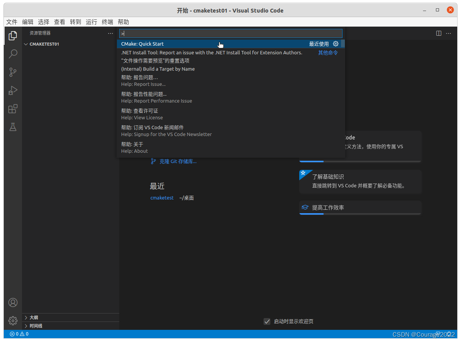Select 帮助: 报告性能问题 command

[229, 97]
